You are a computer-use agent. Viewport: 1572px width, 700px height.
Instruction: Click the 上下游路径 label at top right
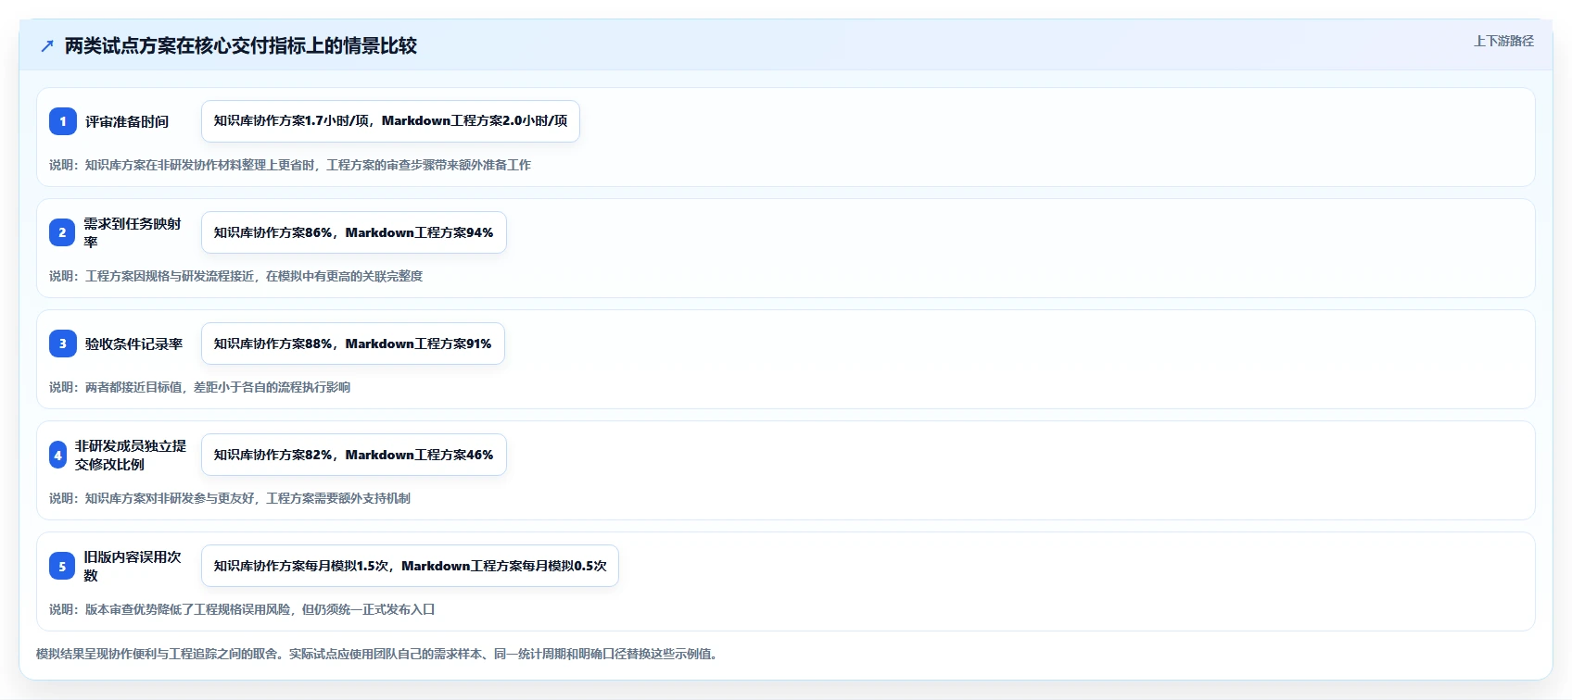[x=1503, y=41]
